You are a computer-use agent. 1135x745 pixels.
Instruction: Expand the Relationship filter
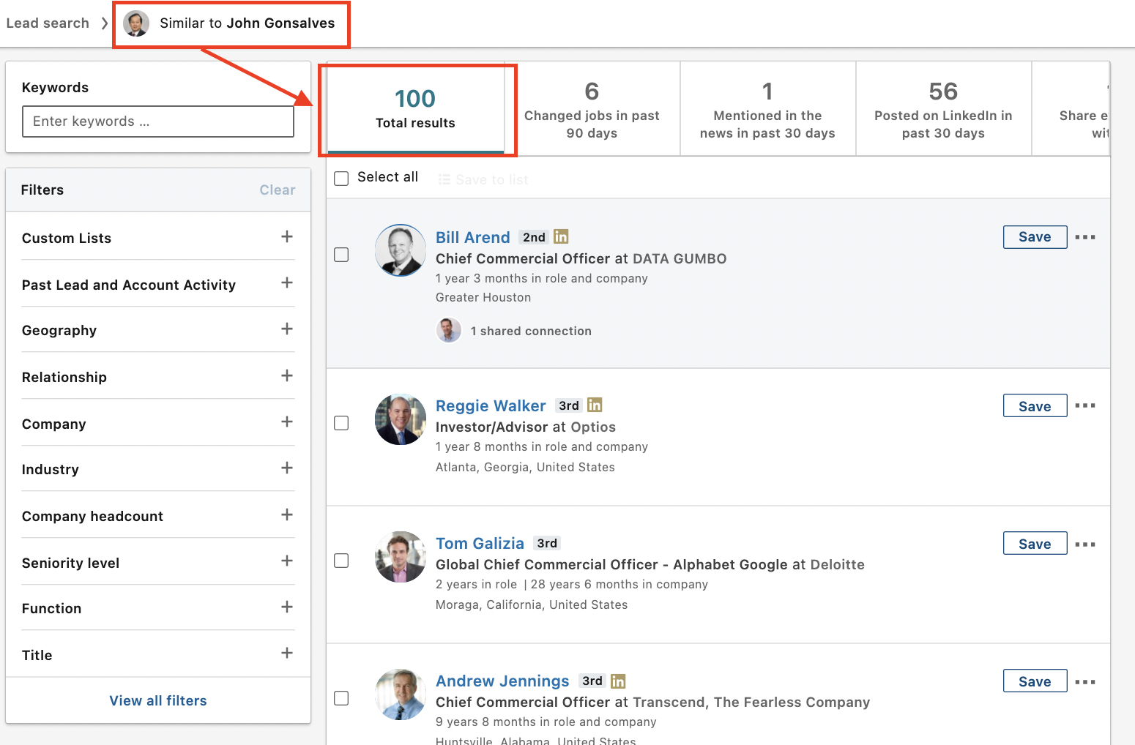(x=287, y=375)
